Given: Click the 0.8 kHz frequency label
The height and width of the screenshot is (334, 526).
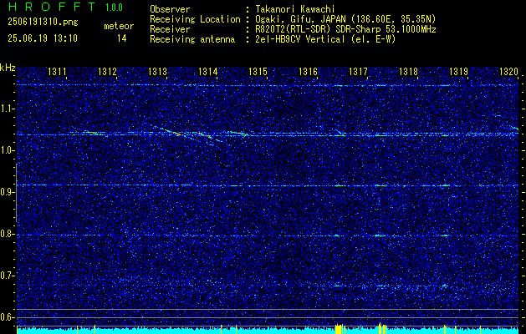Looking at the screenshot, I should [x=7, y=234].
